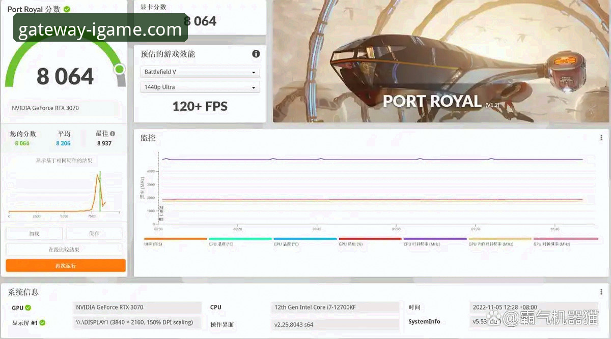The image size is (611, 339).
Task: Click your score value 8 064 under 您的分数
Action: [22, 143]
